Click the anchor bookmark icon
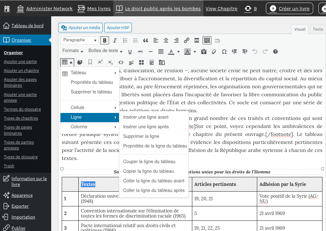Viewport: 326px width, 231px height. (x=90, y=62)
